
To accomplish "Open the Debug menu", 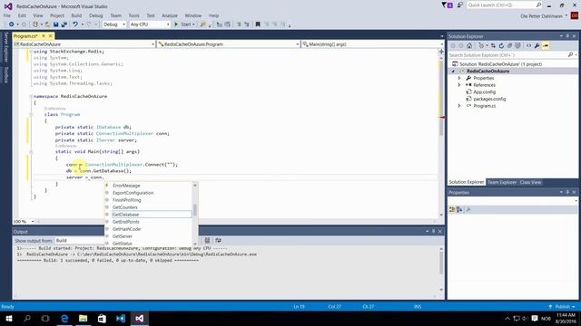I will pyautogui.click(x=95, y=15).
